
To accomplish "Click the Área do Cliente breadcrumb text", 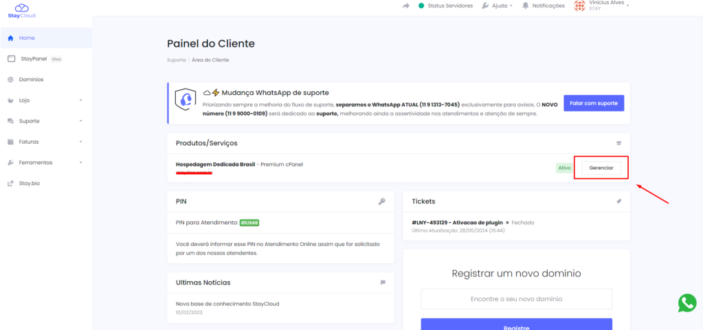I will tap(210, 60).
